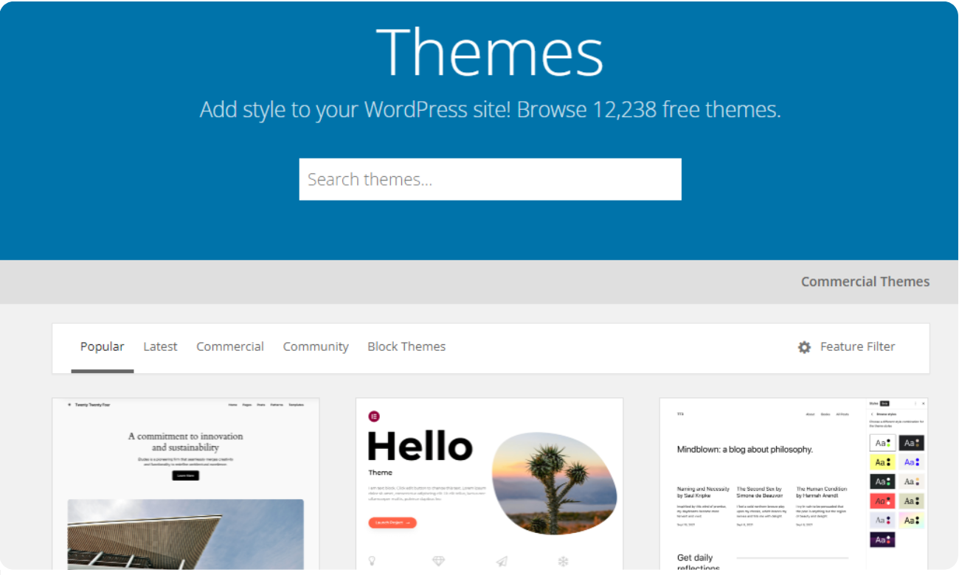959x575 pixels.
Task: Pick the yellow Aa style swatch
Action: (882, 462)
